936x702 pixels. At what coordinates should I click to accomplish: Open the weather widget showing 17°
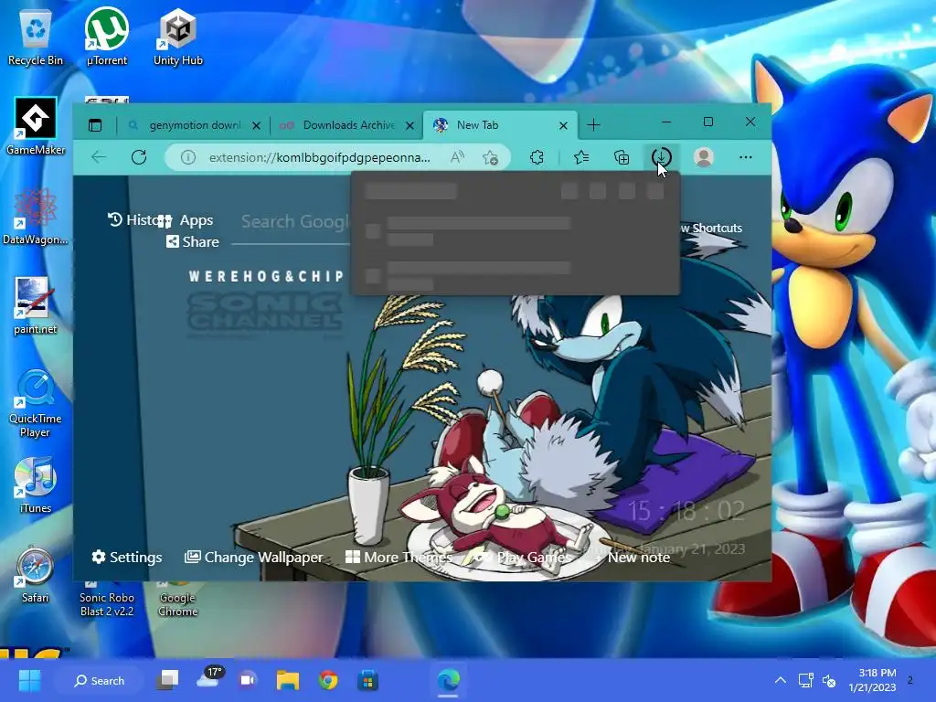coord(209,677)
